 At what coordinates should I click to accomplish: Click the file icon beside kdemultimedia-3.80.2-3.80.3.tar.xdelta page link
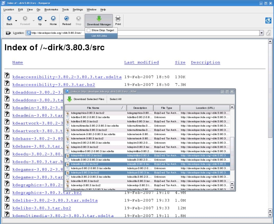tap(7, 214)
